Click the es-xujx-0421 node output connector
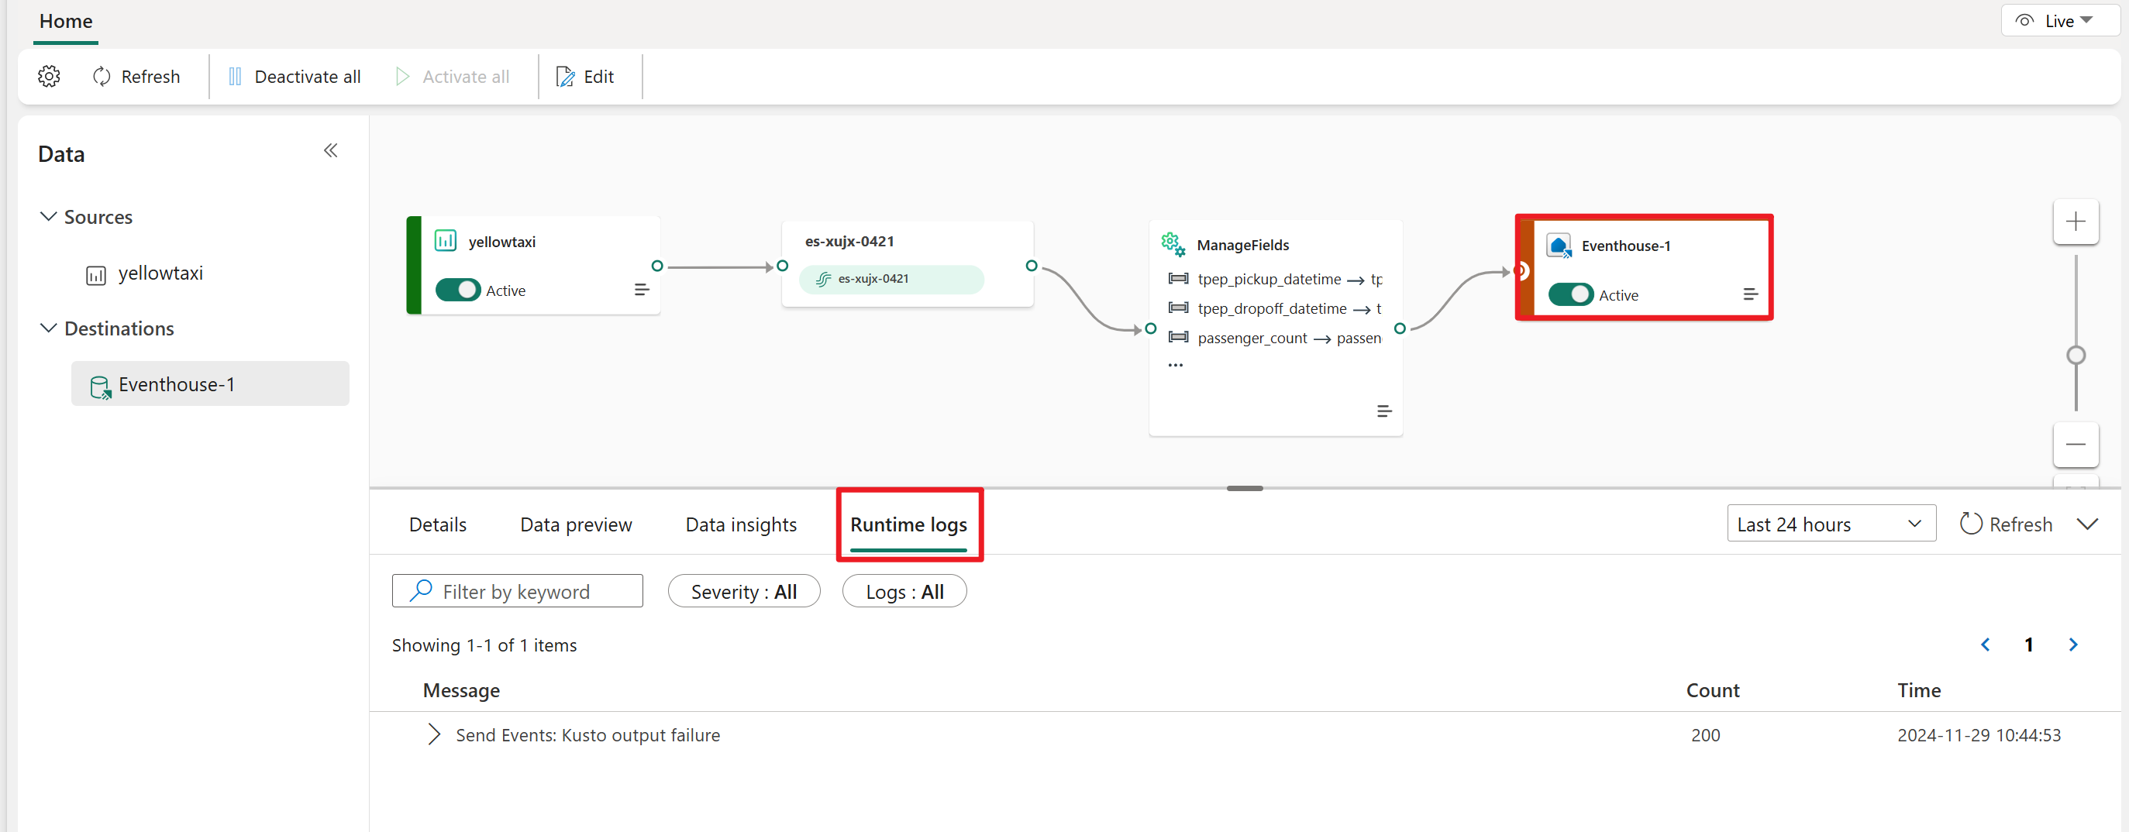Screen dimensions: 2129x832 (1032, 266)
